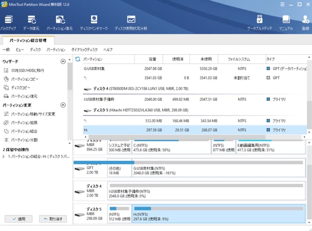Click ディスク 5 drive icon in disk map
The width and height of the screenshot is (312, 231).
[x=79, y=215]
